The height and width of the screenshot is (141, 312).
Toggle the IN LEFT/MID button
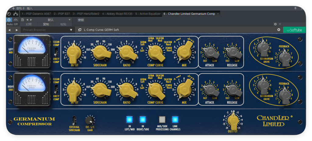tap(129, 119)
